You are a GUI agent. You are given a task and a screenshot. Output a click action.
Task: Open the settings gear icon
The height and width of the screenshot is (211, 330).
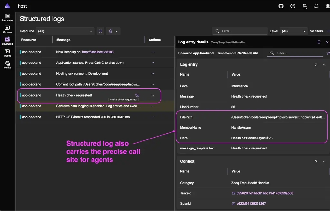pos(328,6)
